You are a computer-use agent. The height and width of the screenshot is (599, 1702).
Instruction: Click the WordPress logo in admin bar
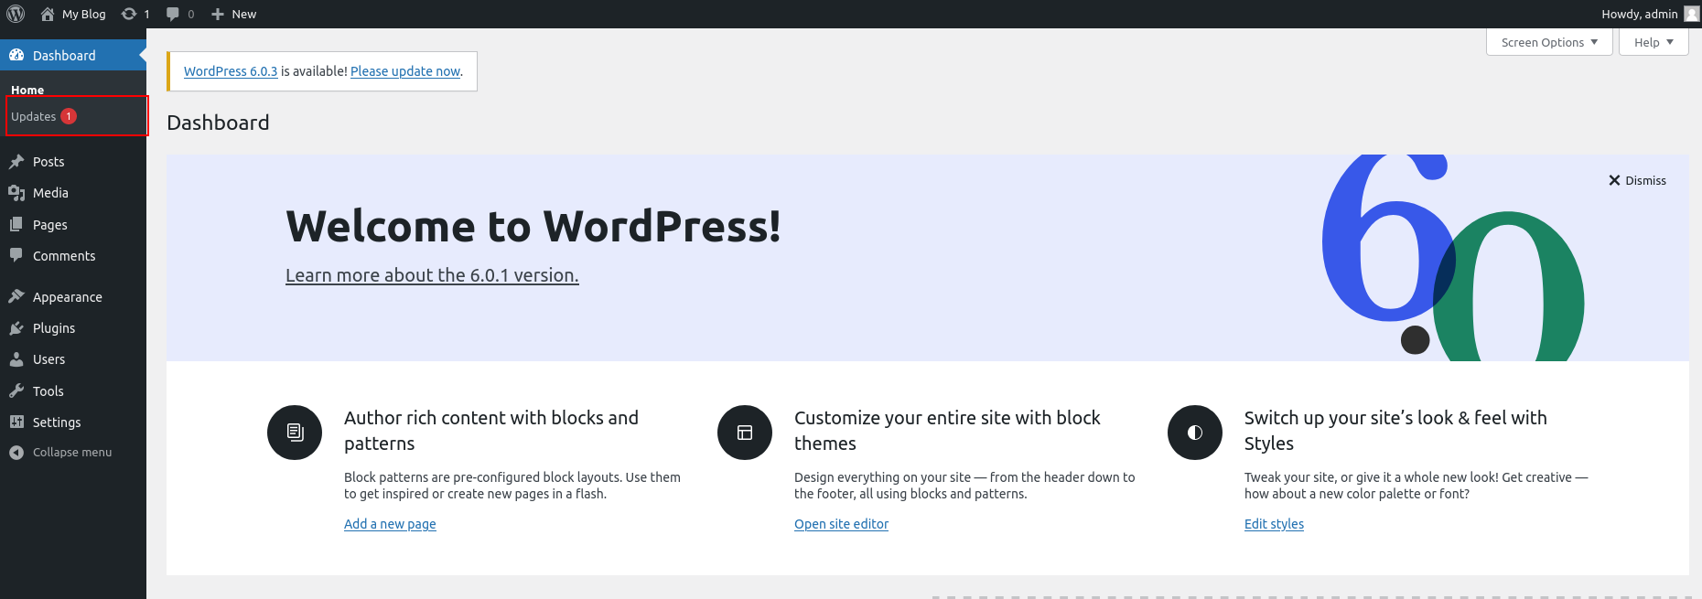[x=16, y=14]
